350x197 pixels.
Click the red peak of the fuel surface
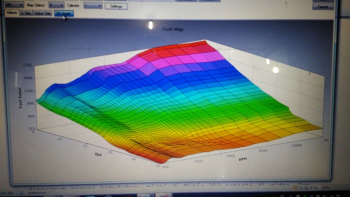tap(178, 49)
